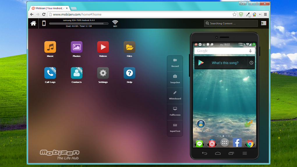
Task: Click the phone device icon in header
Action: coord(44,23)
